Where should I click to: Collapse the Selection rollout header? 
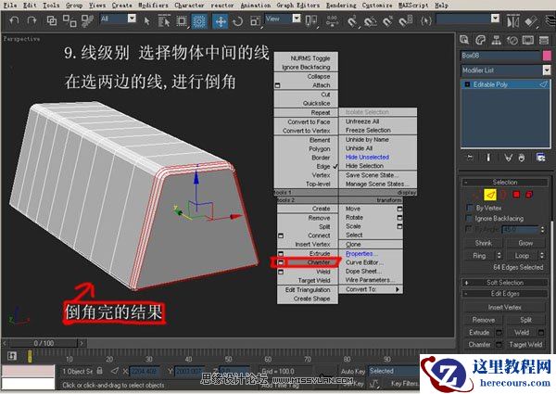(505, 183)
